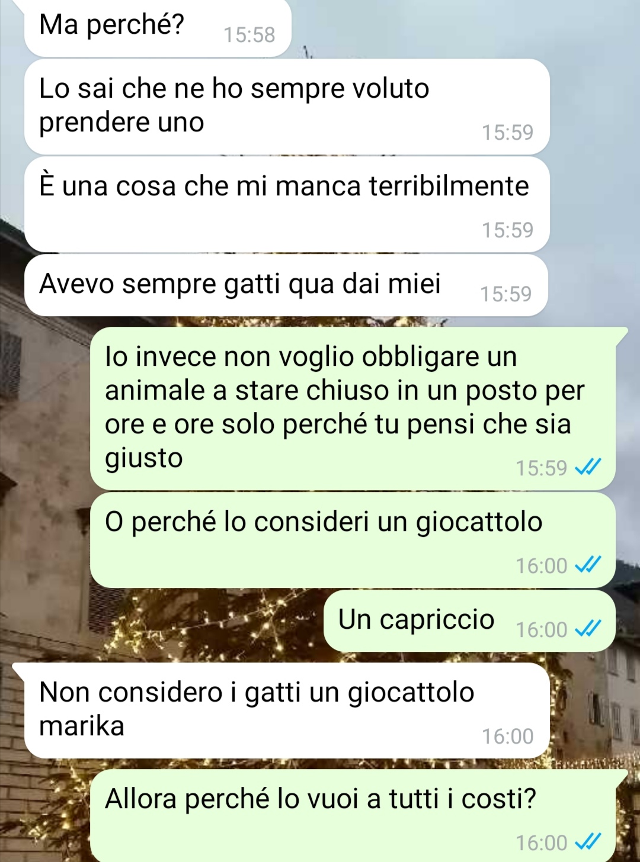Tap the 15:59 timestamp beside 'Avevo sempre gatti'
This screenshot has height=862, width=640.
click(505, 294)
